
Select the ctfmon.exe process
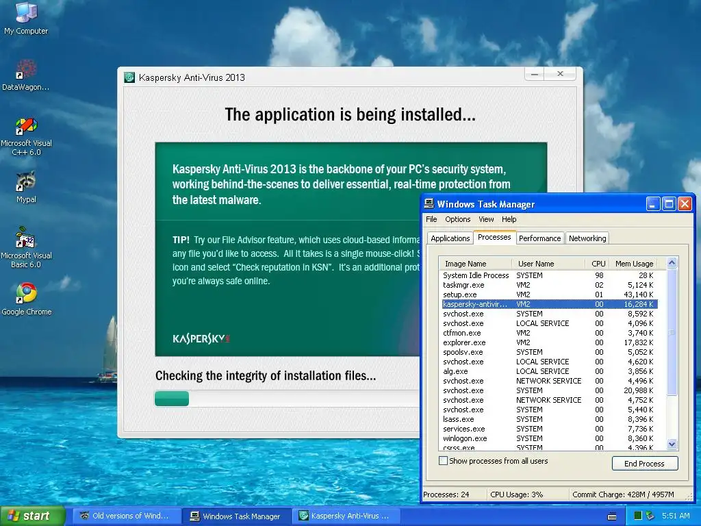[550, 334]
